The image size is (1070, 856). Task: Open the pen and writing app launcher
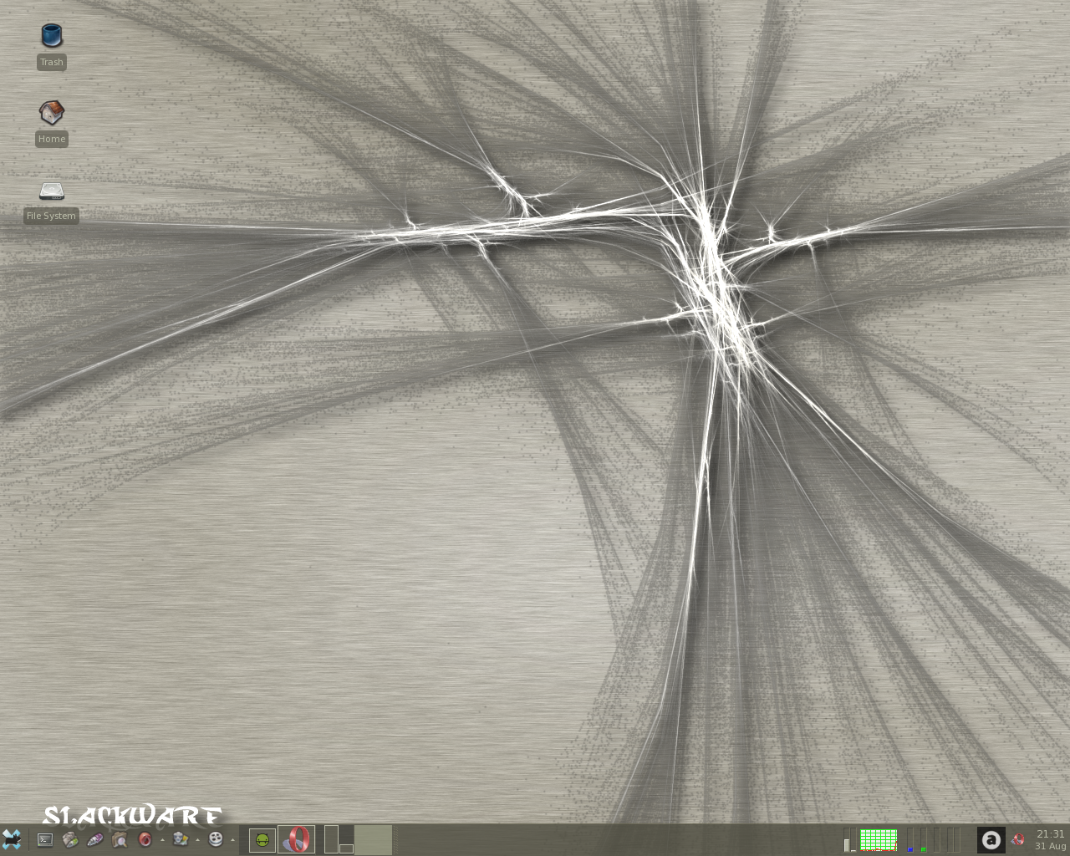(x=95, y=839)
